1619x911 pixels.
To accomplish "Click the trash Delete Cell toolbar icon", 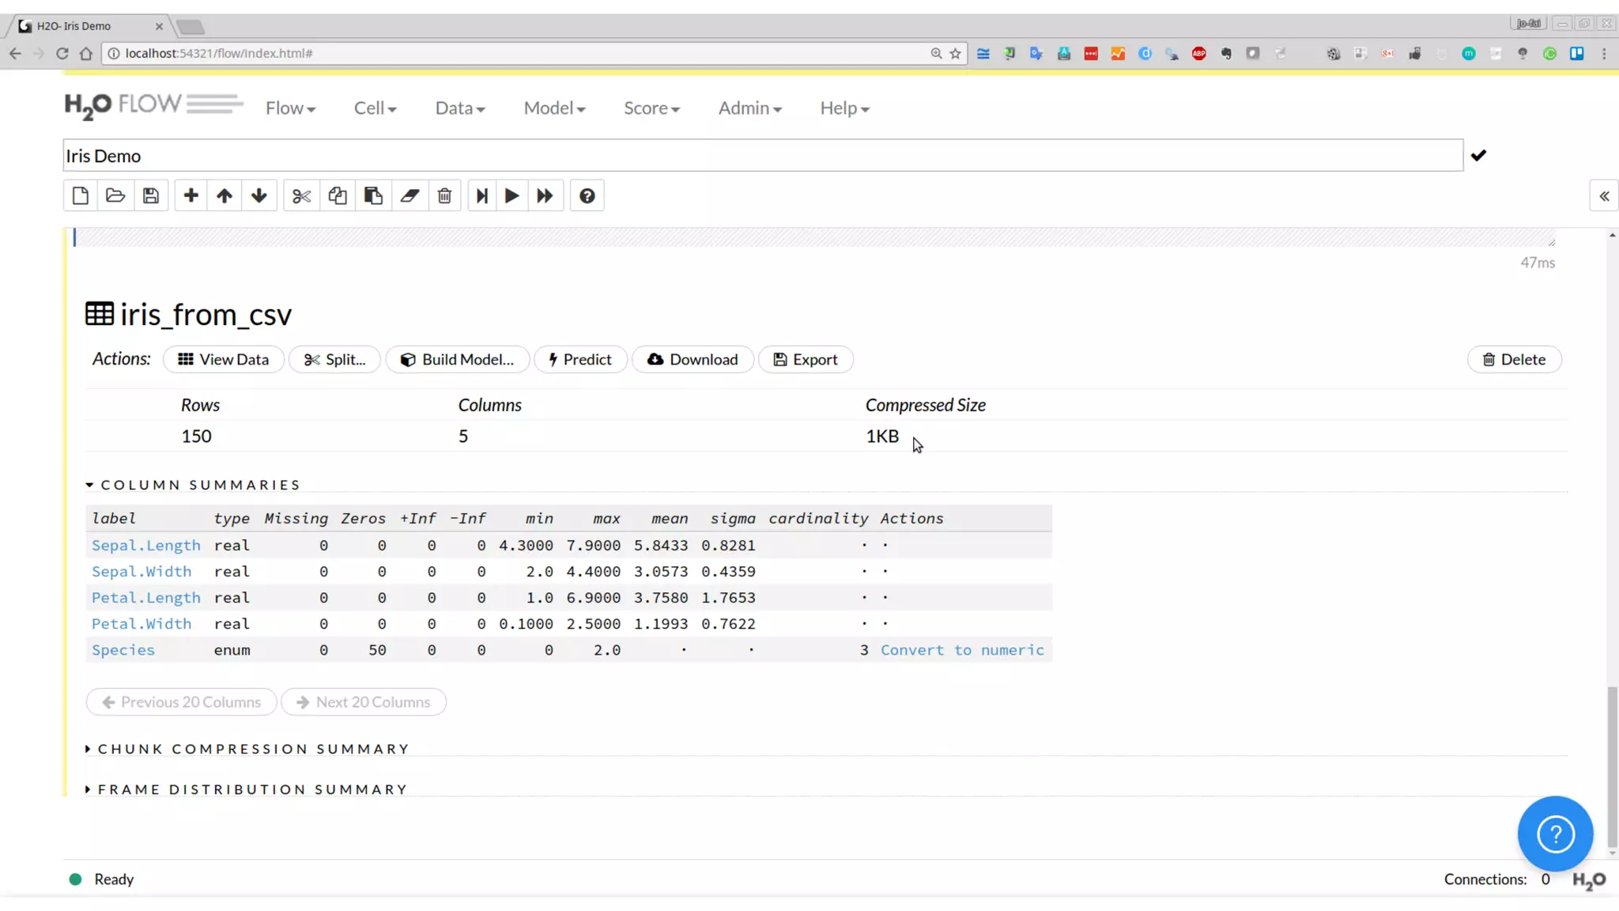I will pyautogui.click(x=444, y=196).
